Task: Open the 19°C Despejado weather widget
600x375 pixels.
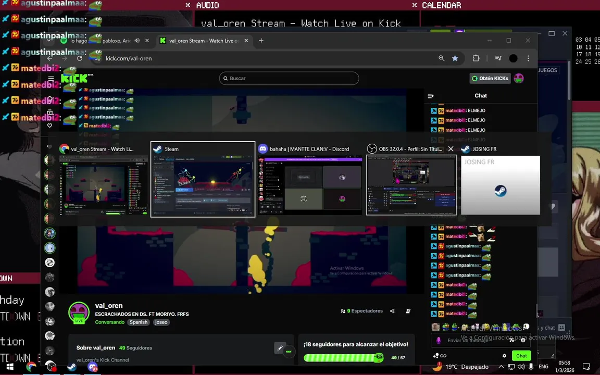Action: 460,367
